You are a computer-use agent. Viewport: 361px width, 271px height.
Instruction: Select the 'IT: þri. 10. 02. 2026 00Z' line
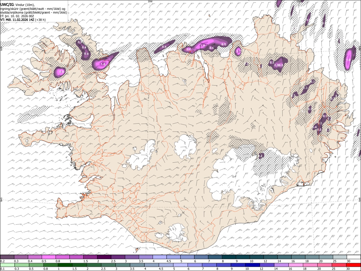[17, 16]
